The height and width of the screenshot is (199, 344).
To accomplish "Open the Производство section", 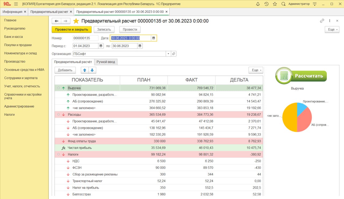I will [x=15, y=61].
